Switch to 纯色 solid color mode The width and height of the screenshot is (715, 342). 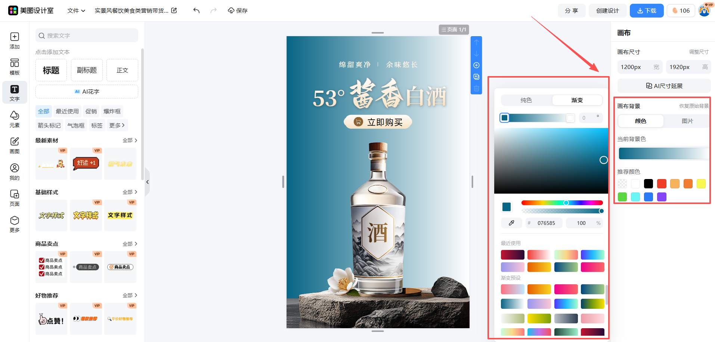pyautogui.click(x=526, y=100)
